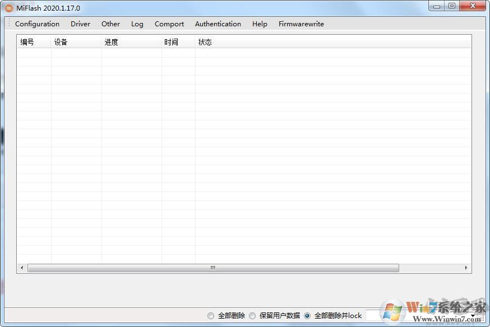Select the 保留用户数据 flash option
Viewport: 490px width, 327px height.
[252, 315]
